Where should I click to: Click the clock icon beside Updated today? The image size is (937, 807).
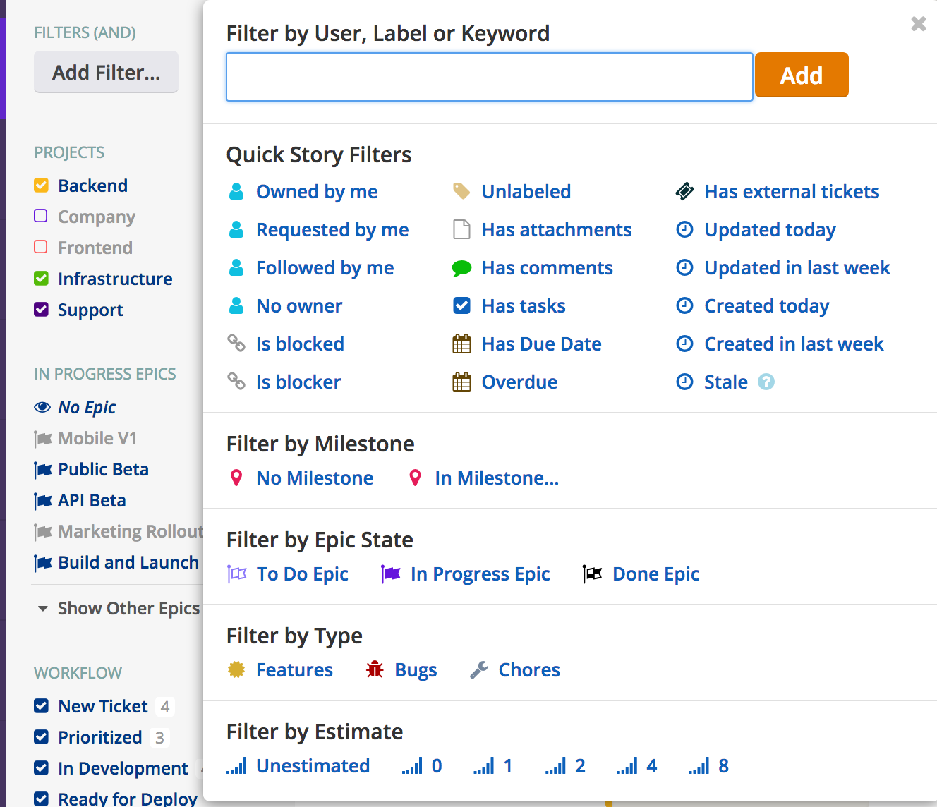tap(684, 229)
